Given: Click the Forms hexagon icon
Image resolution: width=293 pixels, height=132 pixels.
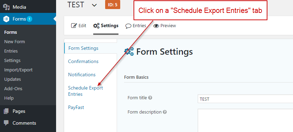Looking at the screenshot, I should (x=6, y=19).
